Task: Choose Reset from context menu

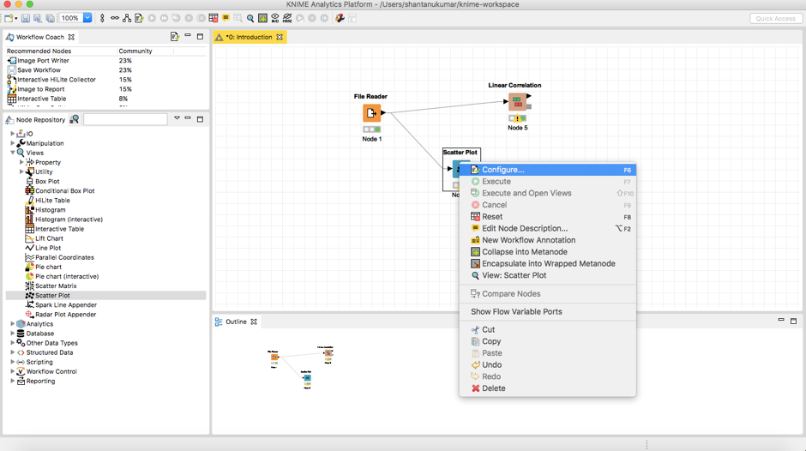Action: [547, 217]
